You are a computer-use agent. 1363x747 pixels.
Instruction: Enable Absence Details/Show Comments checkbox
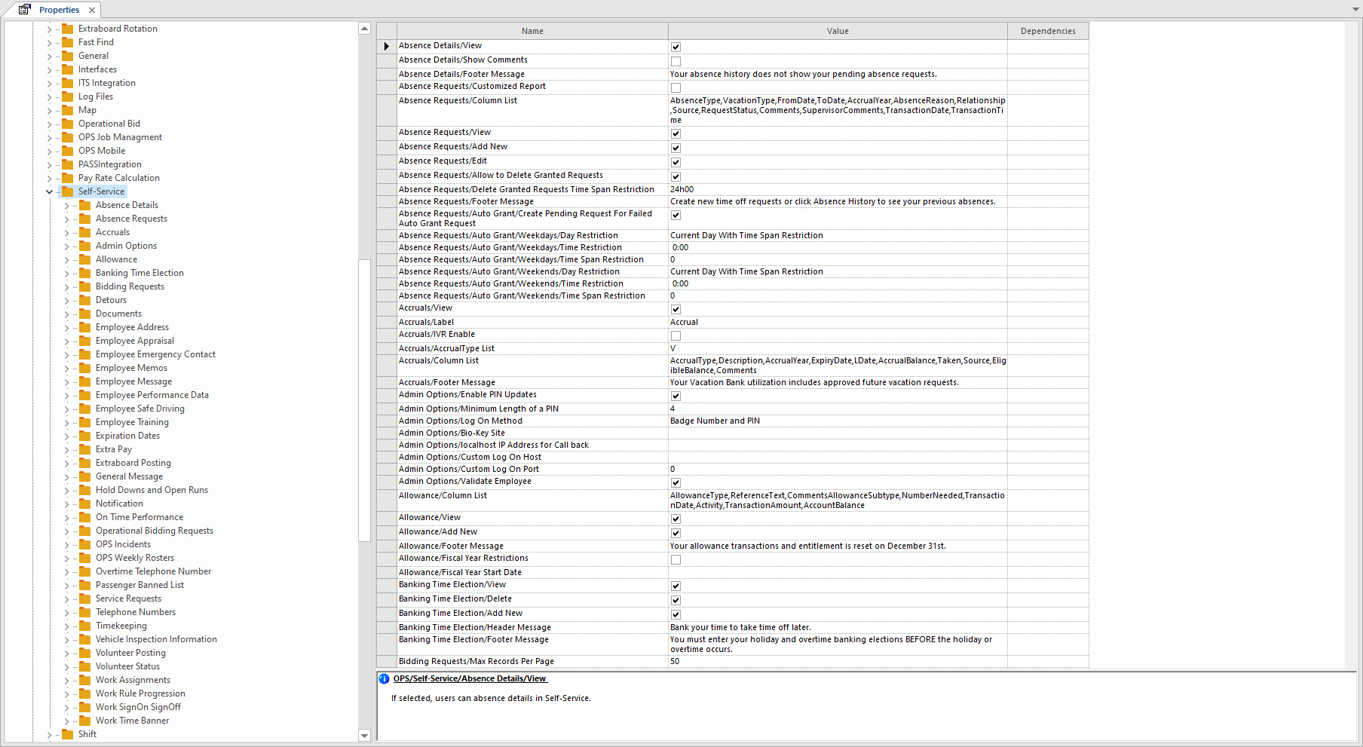(x=675, y=61)
